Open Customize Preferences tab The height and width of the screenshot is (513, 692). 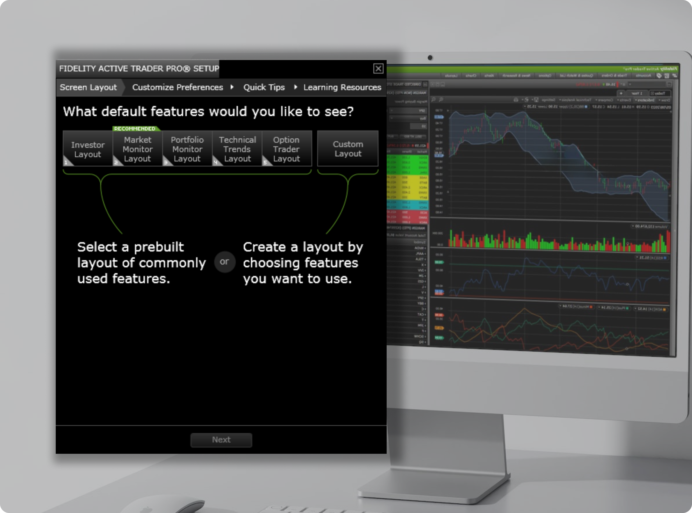(177, 87)
